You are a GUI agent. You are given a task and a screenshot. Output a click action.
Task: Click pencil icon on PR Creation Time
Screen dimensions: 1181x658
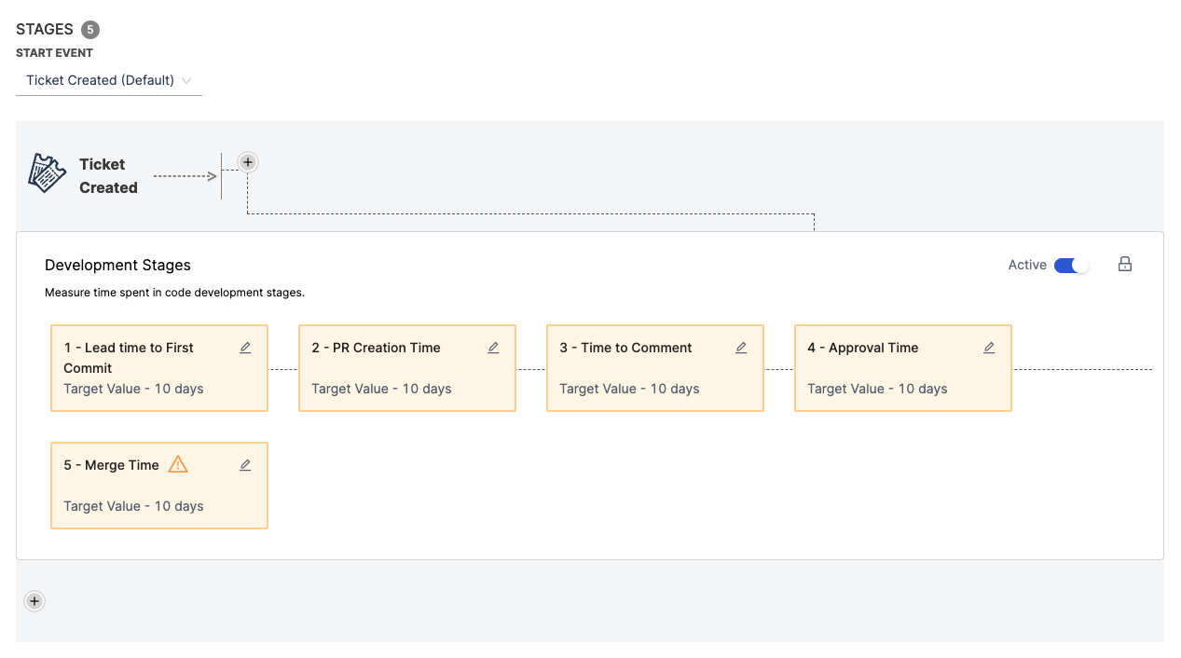(493, 348)
